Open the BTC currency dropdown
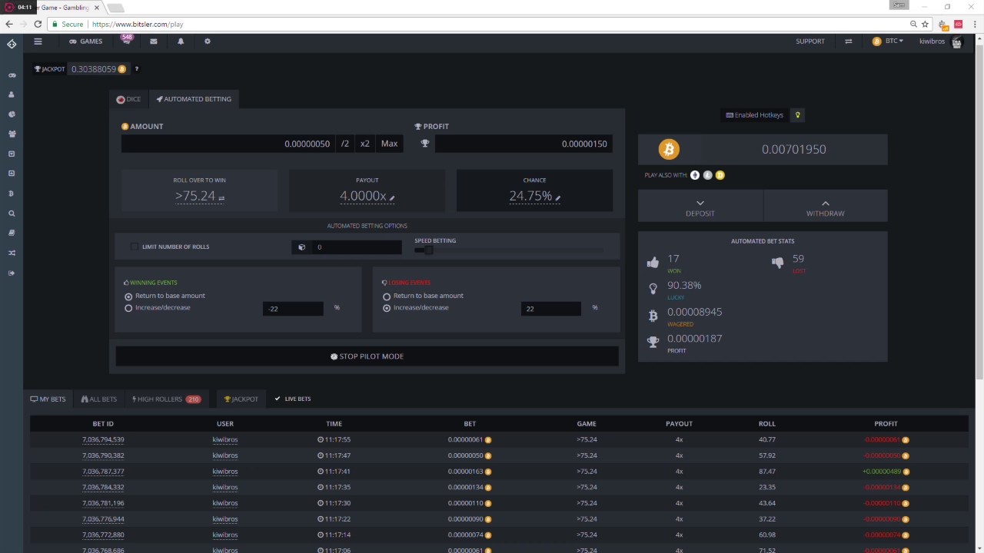Image resolution: width=984 pixels, height=553 pixels. [888, 41]
